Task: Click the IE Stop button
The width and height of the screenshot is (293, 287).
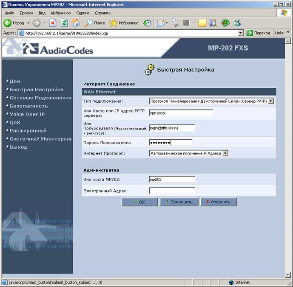Action: click(x=53, y=23)
